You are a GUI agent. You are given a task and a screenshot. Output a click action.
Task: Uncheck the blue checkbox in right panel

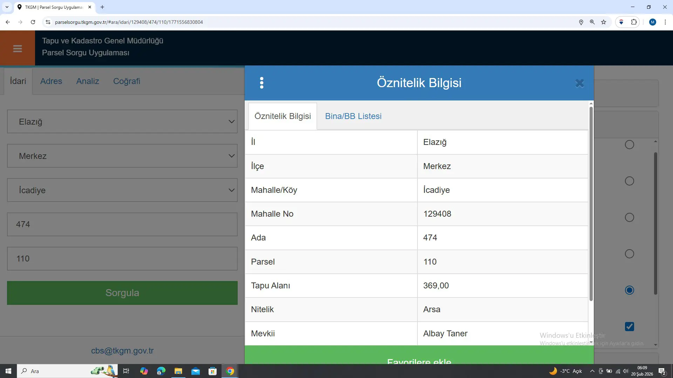(x=630, y=327)
